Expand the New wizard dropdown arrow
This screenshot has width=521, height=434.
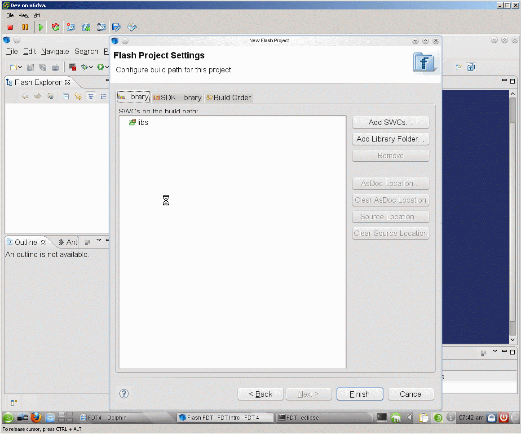point(20,67)
